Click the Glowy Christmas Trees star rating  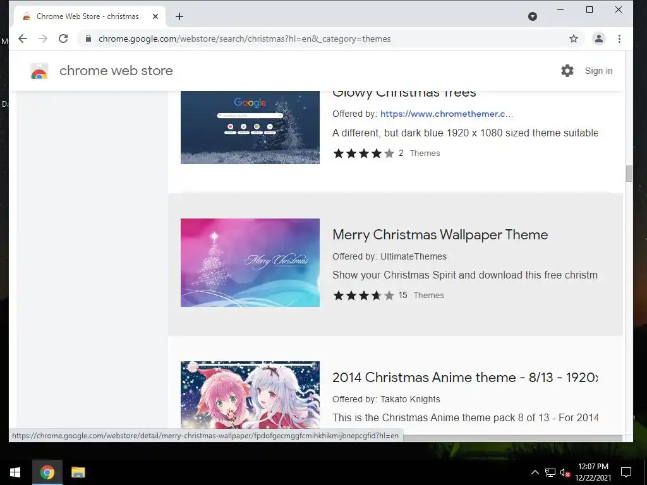(363, 153)
